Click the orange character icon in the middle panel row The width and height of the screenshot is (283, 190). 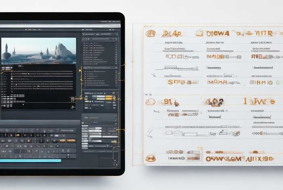tap(214, 102)
